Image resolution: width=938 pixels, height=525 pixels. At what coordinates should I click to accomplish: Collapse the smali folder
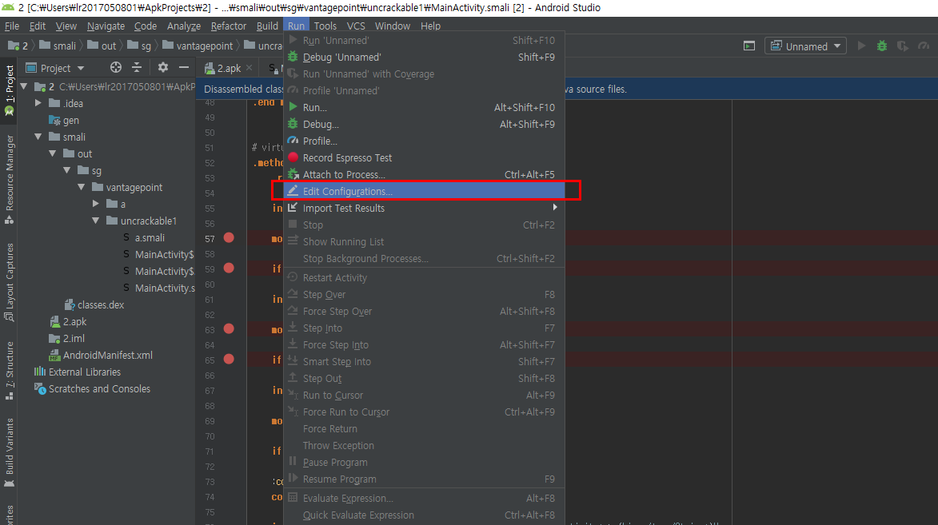point(38,137)
